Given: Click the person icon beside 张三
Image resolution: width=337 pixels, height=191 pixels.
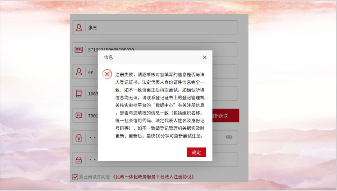Looking at the screenshot, I should (x=79, y=27).
